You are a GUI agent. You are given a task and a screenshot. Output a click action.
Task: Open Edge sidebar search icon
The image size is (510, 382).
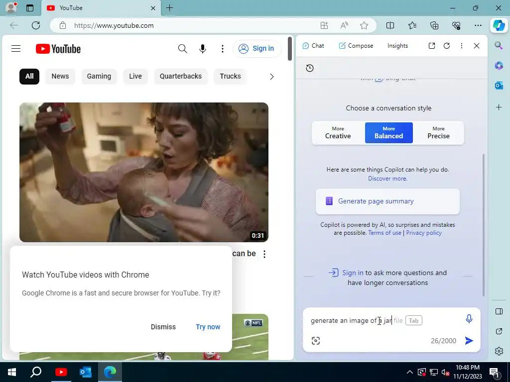pyautogui.click(x=499, y=45)
